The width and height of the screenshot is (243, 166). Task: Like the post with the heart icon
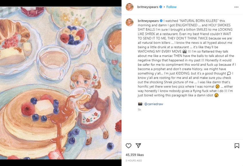[129, 146]
